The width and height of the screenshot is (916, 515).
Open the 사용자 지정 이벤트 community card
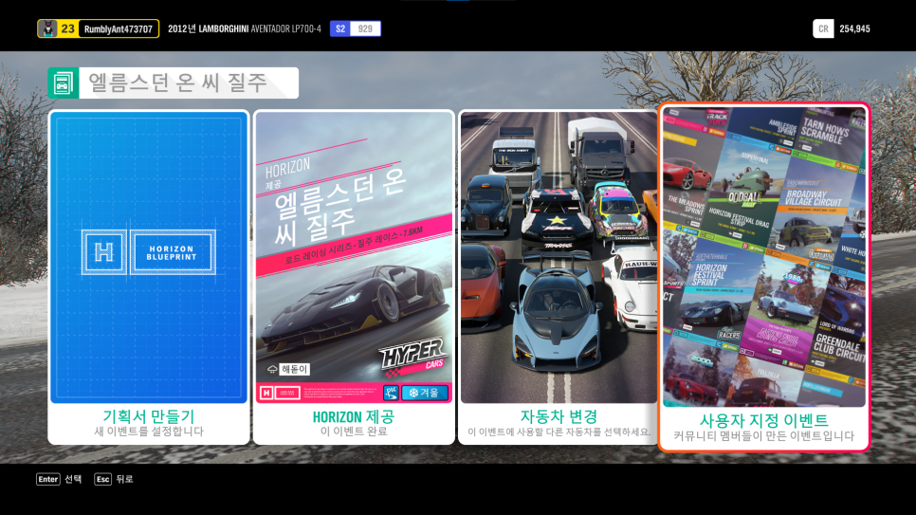coord(764,277)
